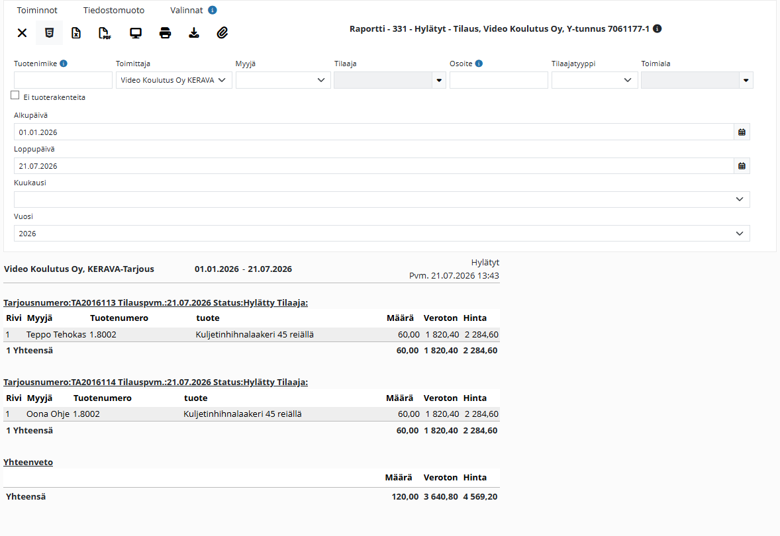Image resolution: width=780 pixels, height=536 pixels.
Task: Click the Tilaaja text field
Action: [x=383, y=80]
